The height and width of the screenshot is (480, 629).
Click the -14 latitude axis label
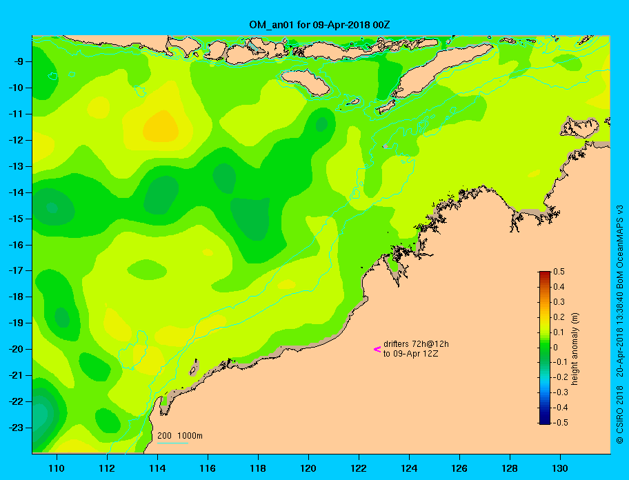click(16, 192)
